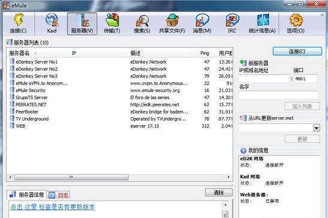Viewport: 328px width, 218px height.
Task: Click the server icon of WEB row
Action: coord(12,126)
